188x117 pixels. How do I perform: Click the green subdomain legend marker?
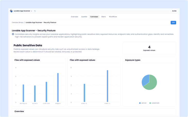(150, 103)
